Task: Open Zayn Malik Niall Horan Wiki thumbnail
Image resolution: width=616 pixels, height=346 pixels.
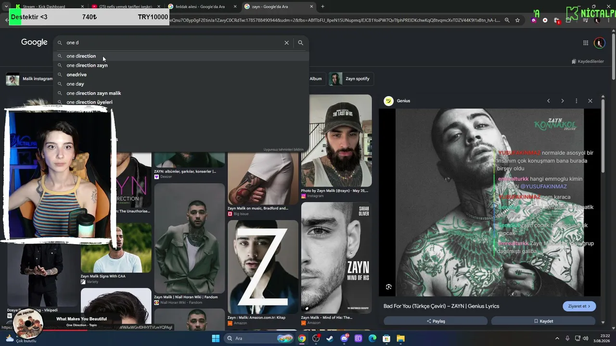Action: tap(190, 238)
